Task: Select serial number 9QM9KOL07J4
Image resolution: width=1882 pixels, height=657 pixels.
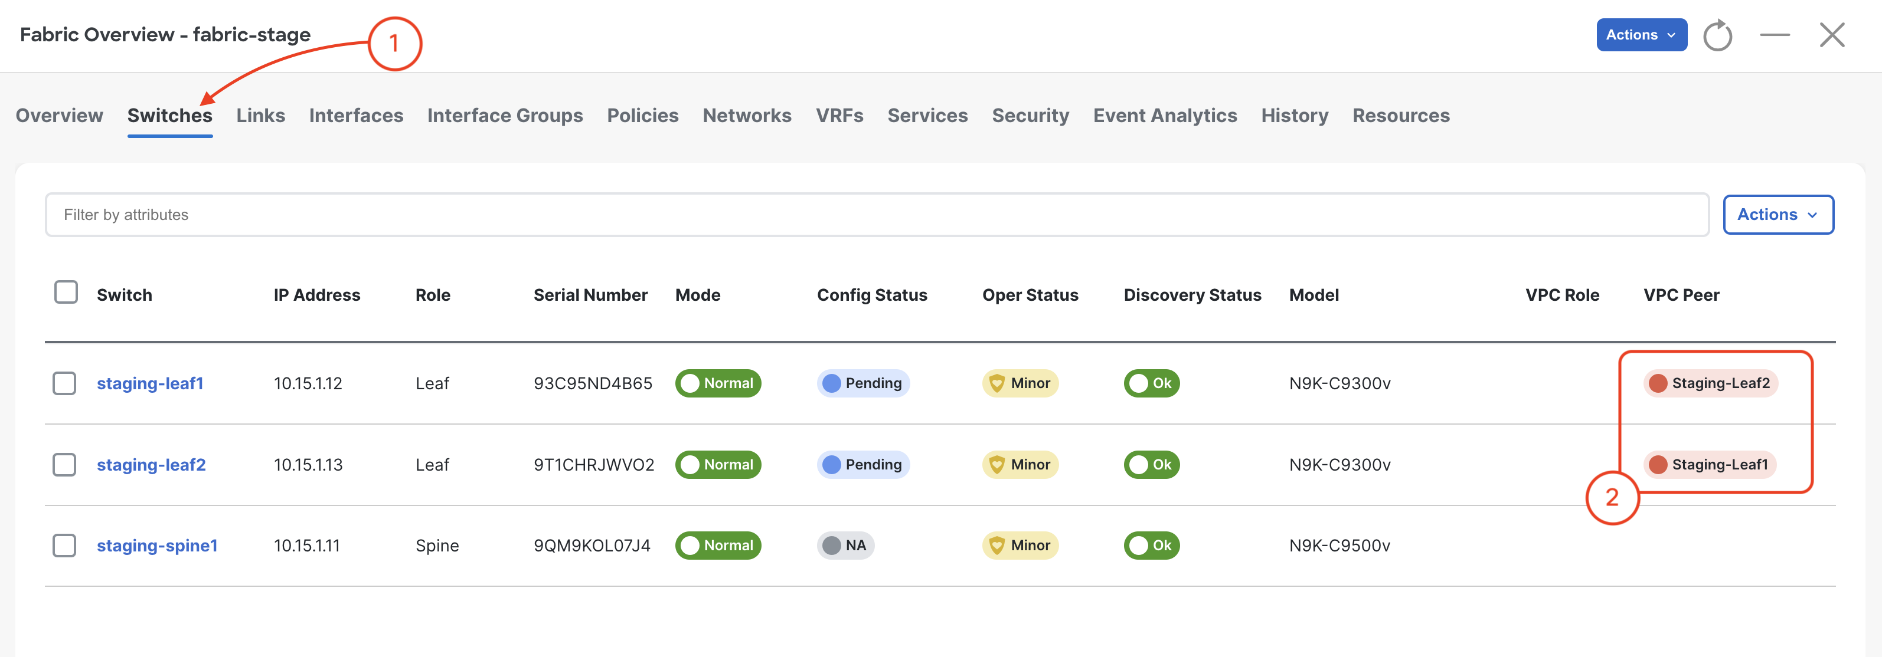Action: click(x=592, y=546)
